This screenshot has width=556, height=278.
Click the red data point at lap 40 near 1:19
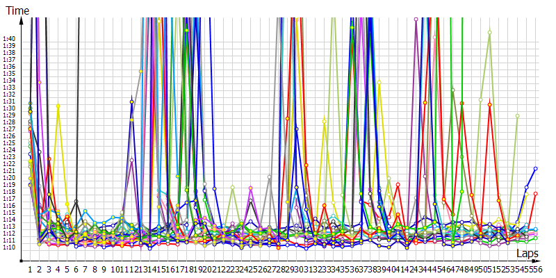pyautogui.click(x=398, y=184)
